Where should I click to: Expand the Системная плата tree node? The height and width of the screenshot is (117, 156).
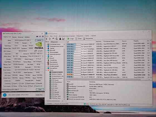(x=46, y=44)
